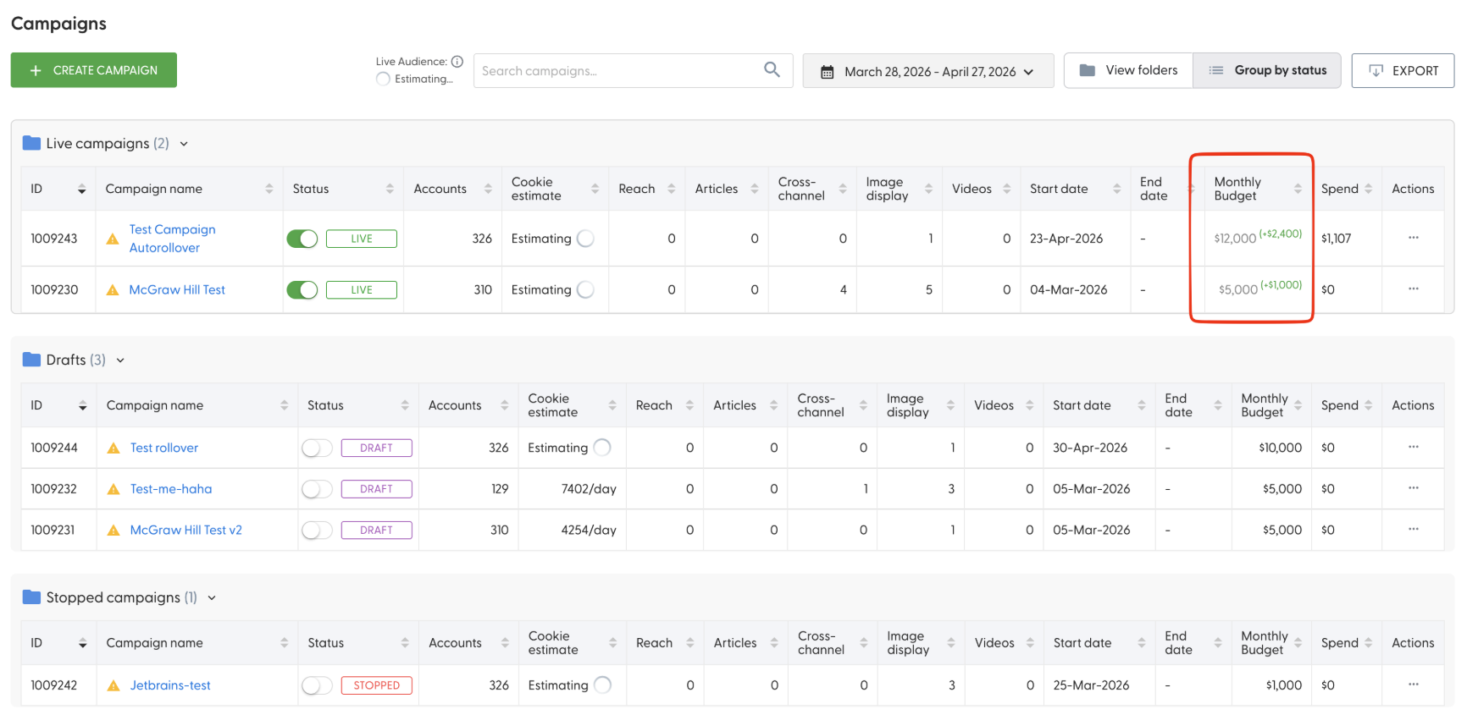This screenshot has height=715, width=1467.
Task: Open actions menu for campaign 1009243
Action: point(1413,238)
